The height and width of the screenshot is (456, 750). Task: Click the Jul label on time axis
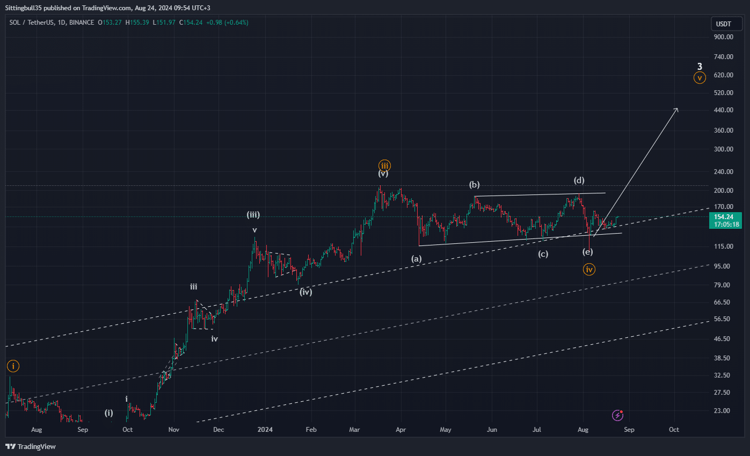pos(536,430)
